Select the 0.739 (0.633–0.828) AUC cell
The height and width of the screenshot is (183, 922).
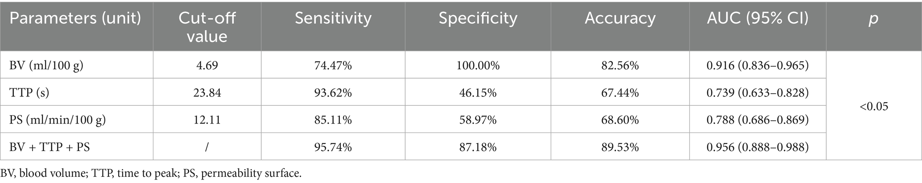click(x=757, y=92)
